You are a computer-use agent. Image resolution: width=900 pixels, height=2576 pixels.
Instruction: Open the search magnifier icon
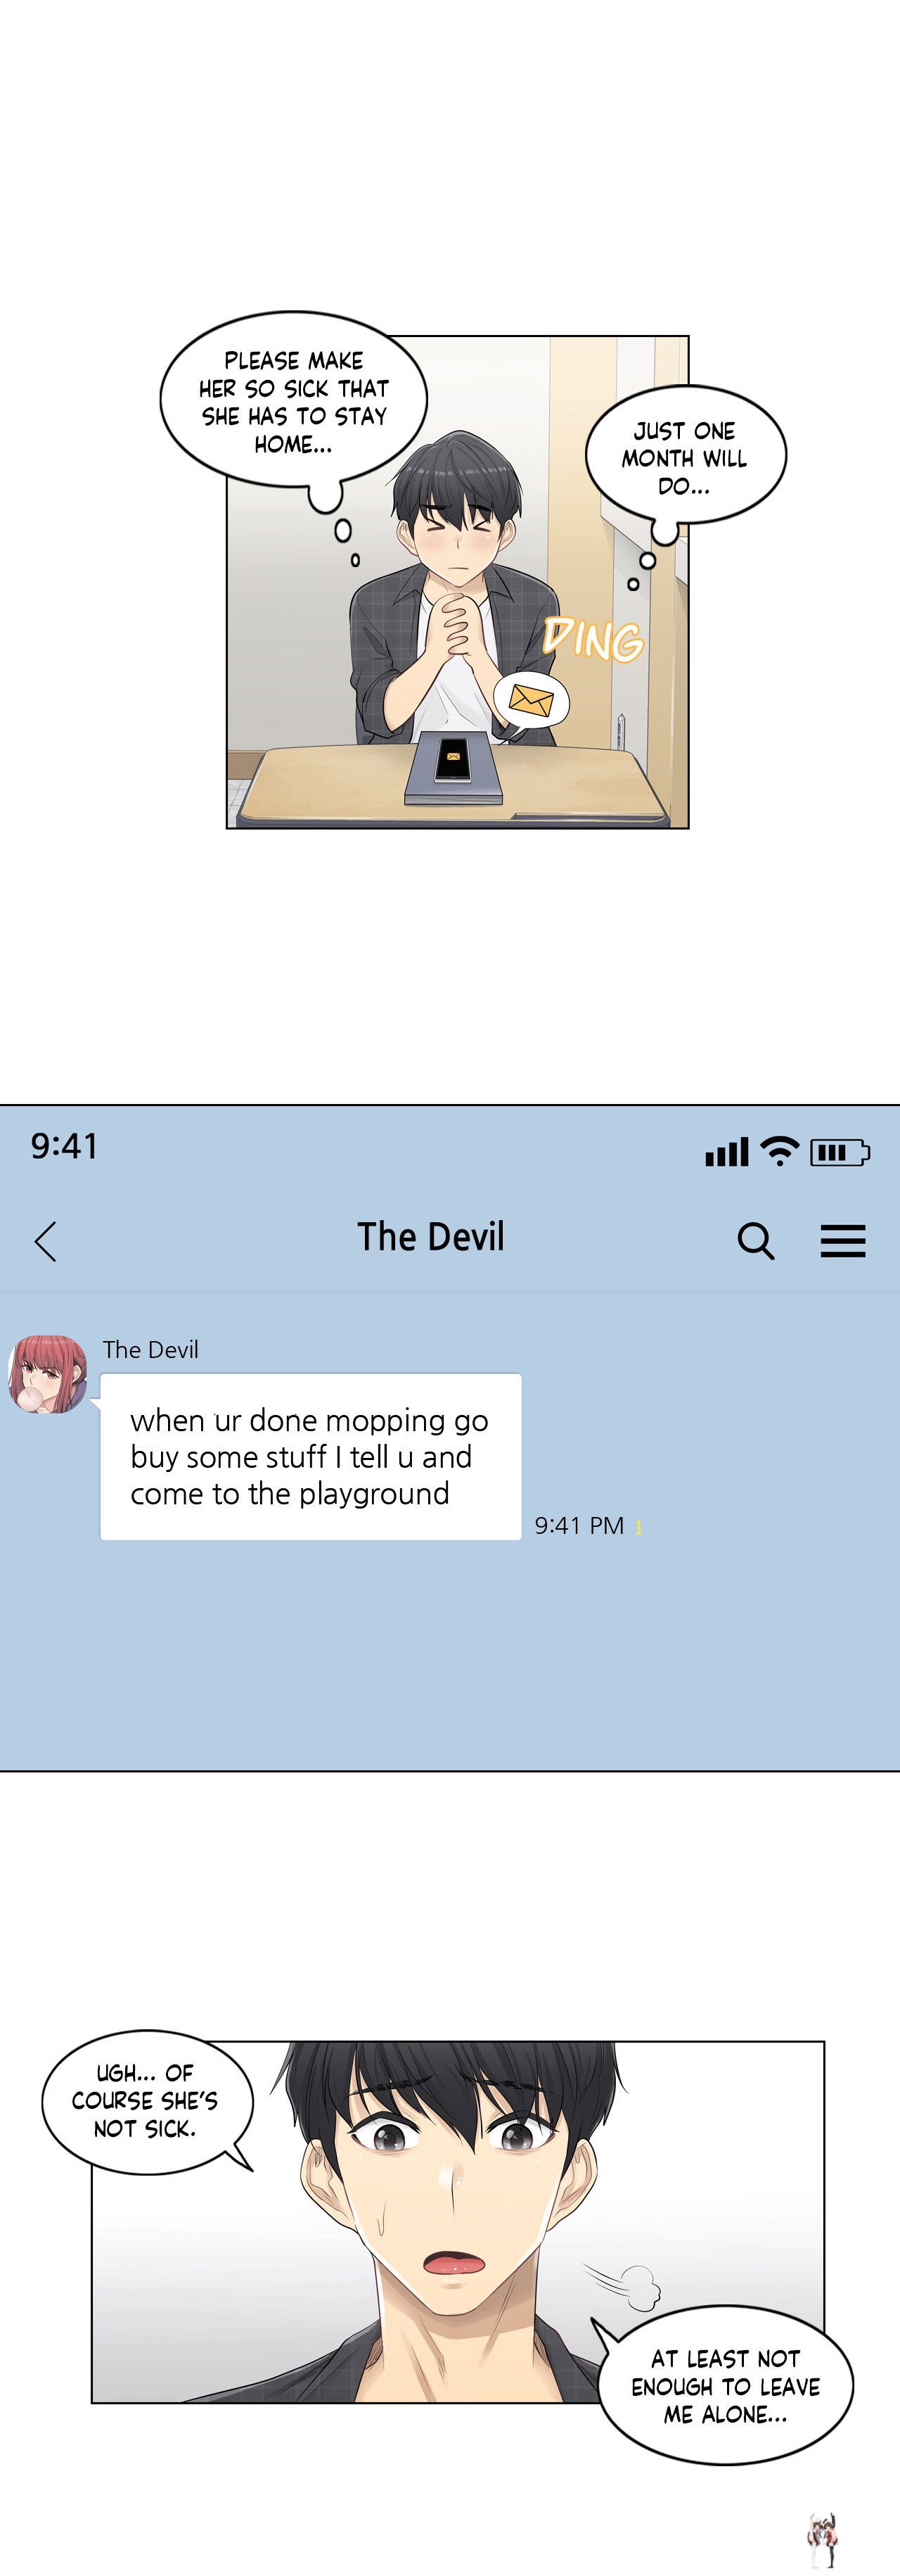point(755,1241)
